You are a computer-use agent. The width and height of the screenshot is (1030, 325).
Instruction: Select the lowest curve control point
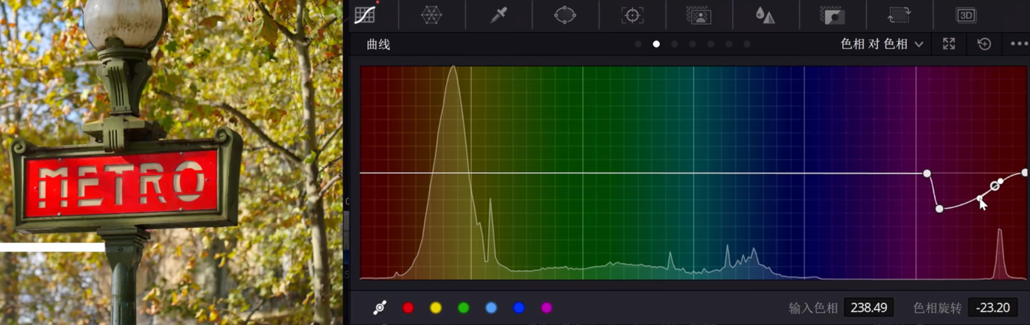pyautogui.click(x=939, y=209)
